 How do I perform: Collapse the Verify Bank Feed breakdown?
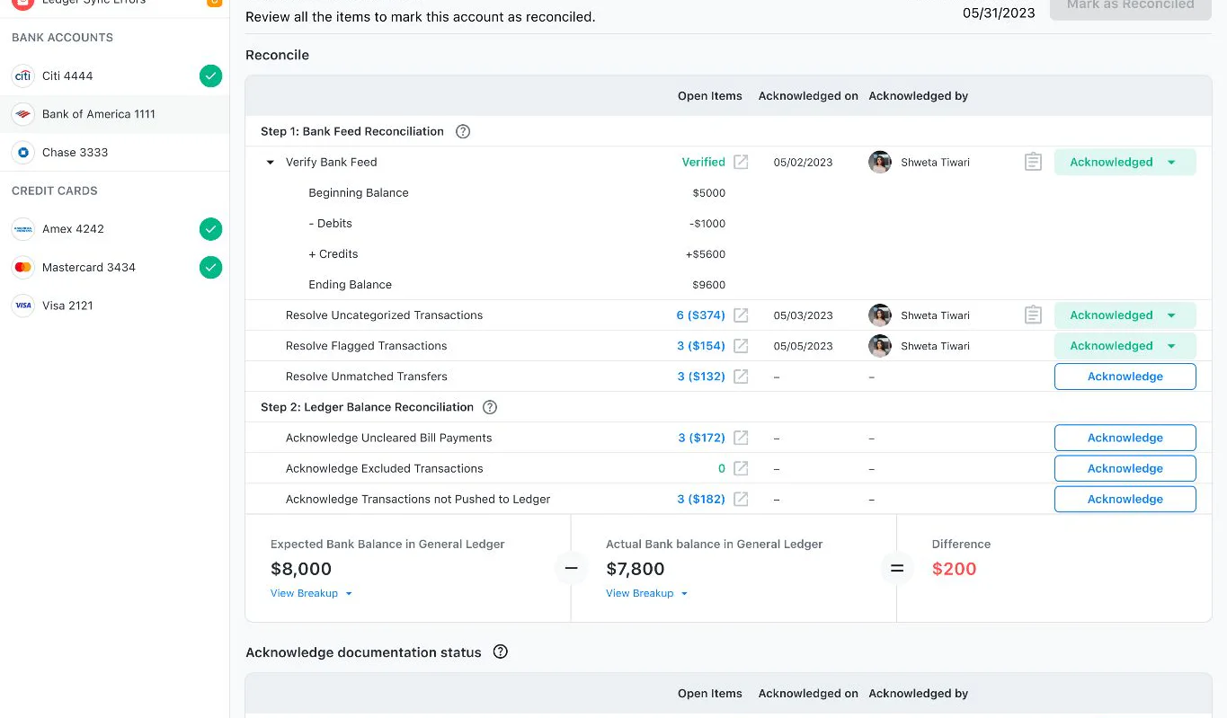click(271, 163)
